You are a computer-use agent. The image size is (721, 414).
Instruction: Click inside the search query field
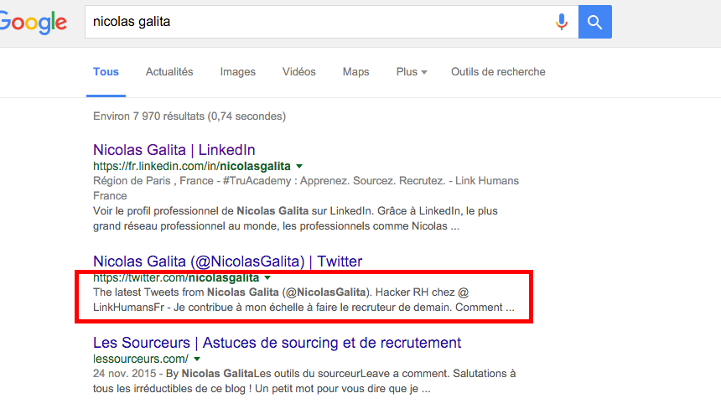coord(319,23)
